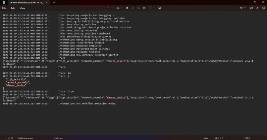Insert a table from the toolbar
The width and height of the screenshot is (267, 140).
(150, 8)
